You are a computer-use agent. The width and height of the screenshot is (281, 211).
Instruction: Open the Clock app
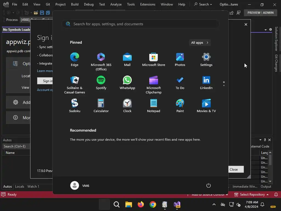tap(127, 106)
